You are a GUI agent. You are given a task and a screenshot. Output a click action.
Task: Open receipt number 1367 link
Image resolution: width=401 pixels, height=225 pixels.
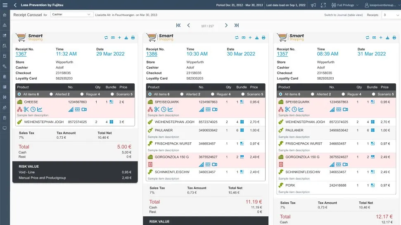pyautogui.click(x=21, y=54)
